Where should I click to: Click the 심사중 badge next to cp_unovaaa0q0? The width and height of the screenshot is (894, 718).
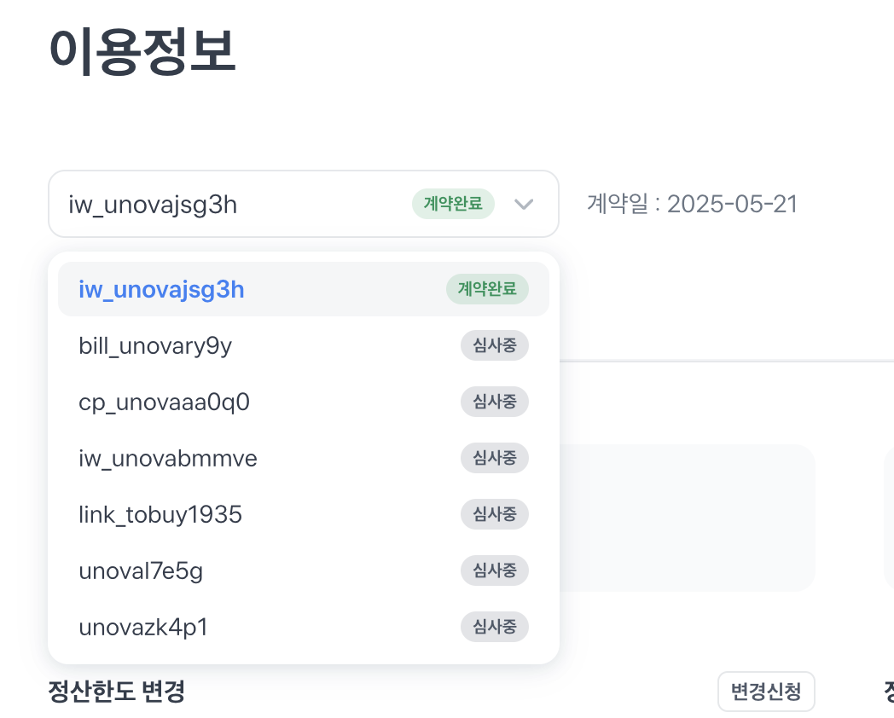[495, 402]
